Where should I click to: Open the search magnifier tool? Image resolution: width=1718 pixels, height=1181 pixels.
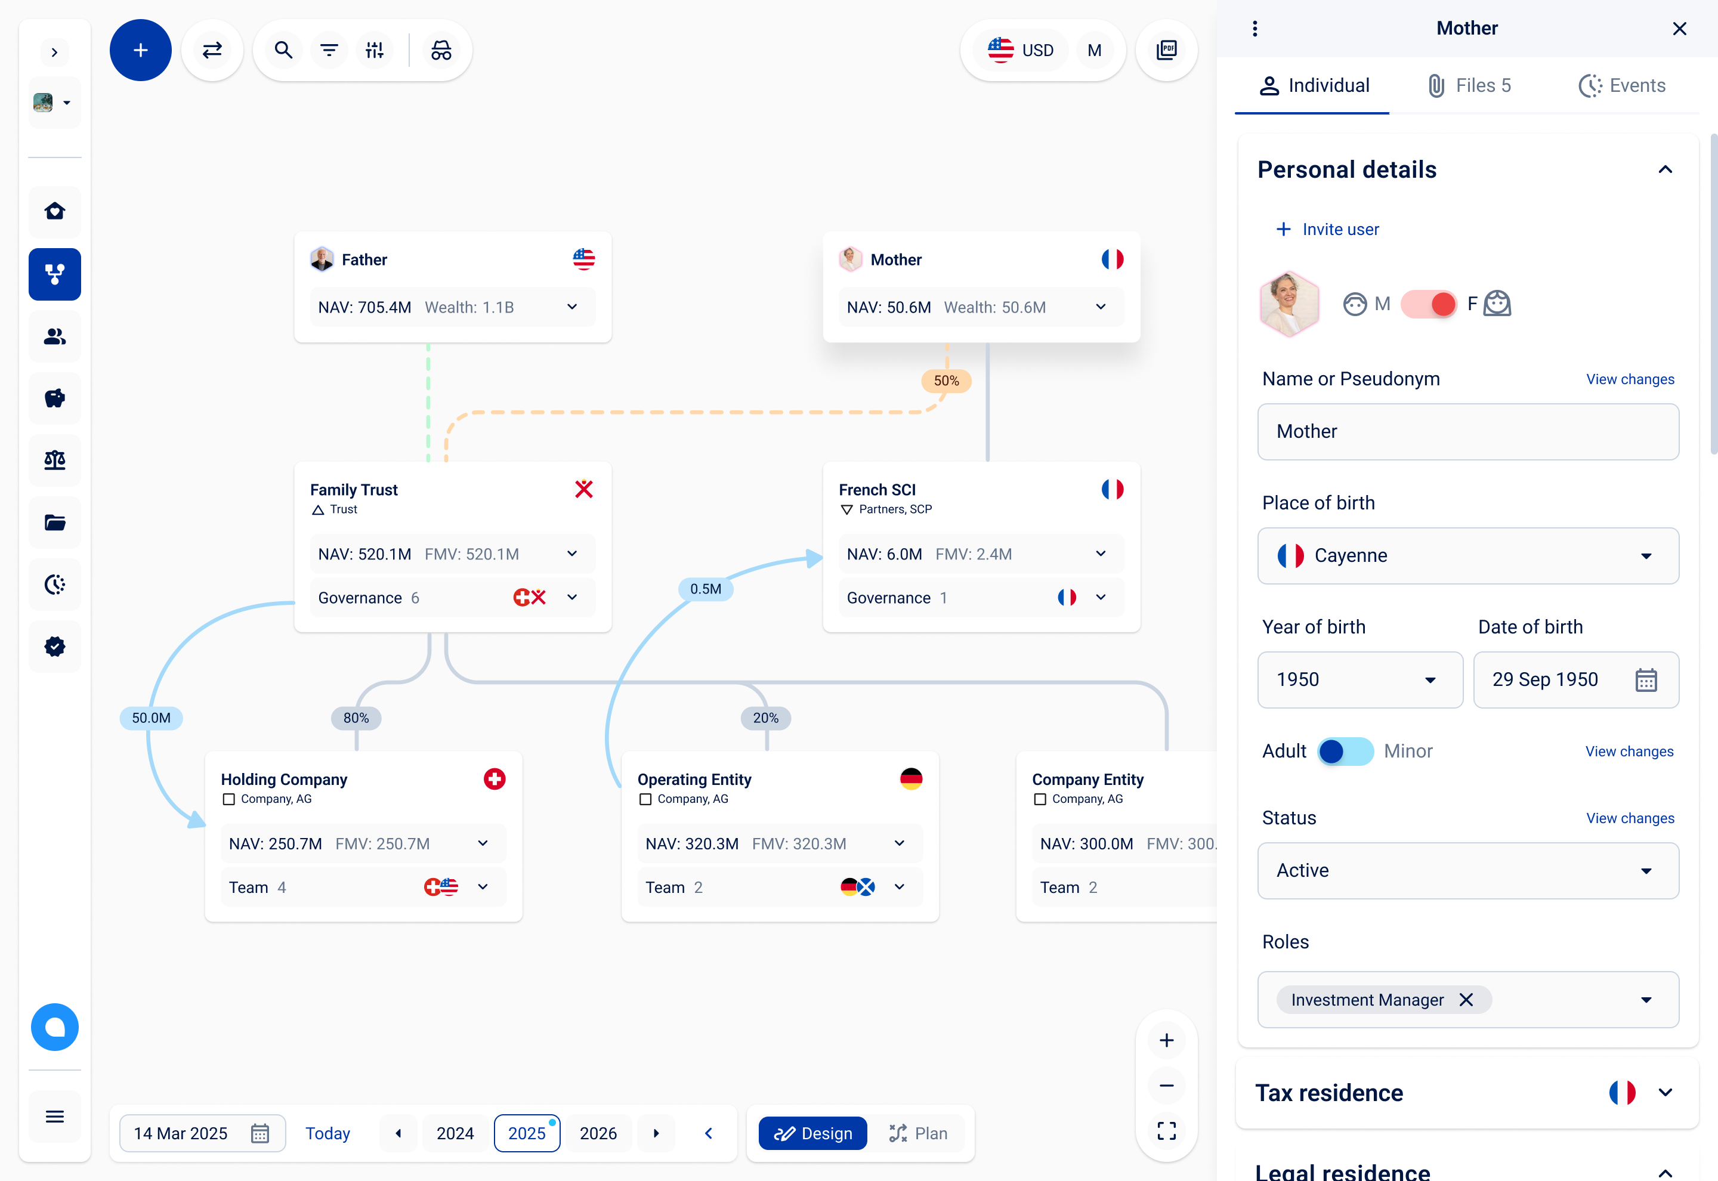pos(283,50)
